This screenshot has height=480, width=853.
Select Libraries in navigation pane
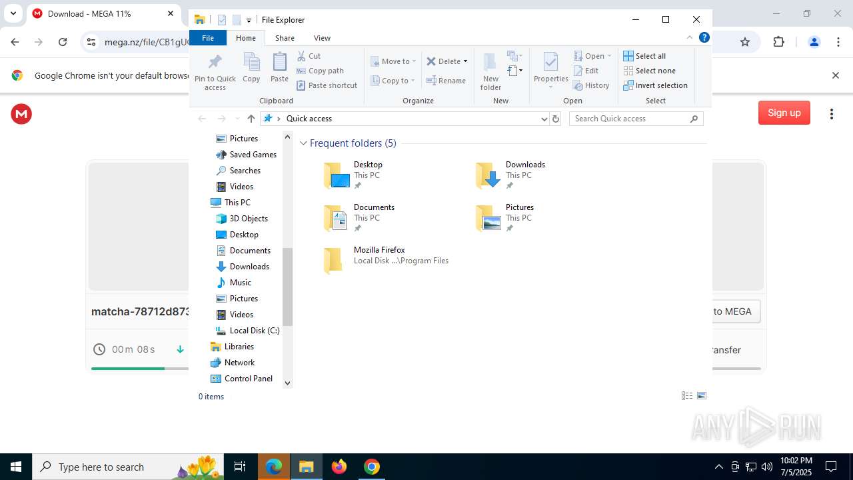pyautogui.click(x=232, y=347)
